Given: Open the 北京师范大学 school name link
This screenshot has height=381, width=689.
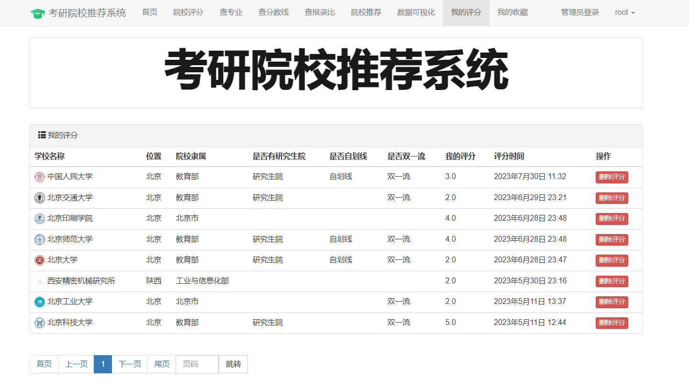Looking at the screenshot, I should coord(70,239).
